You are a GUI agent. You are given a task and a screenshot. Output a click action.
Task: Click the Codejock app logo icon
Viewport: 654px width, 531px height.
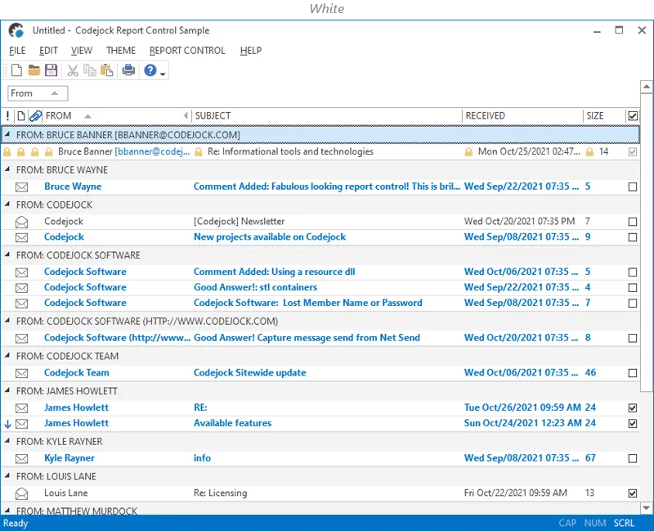pyautogui.click(x=16, y=30)
